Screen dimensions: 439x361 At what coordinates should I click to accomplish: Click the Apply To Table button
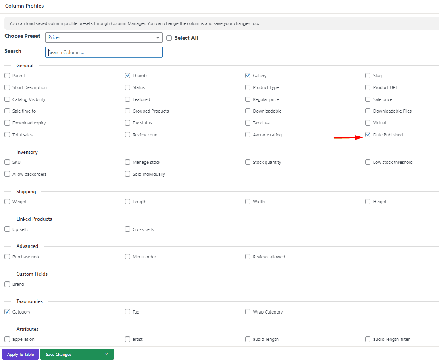coord(20,354)
